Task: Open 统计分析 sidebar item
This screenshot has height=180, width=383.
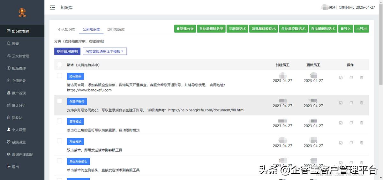Action: pos(22,105)
